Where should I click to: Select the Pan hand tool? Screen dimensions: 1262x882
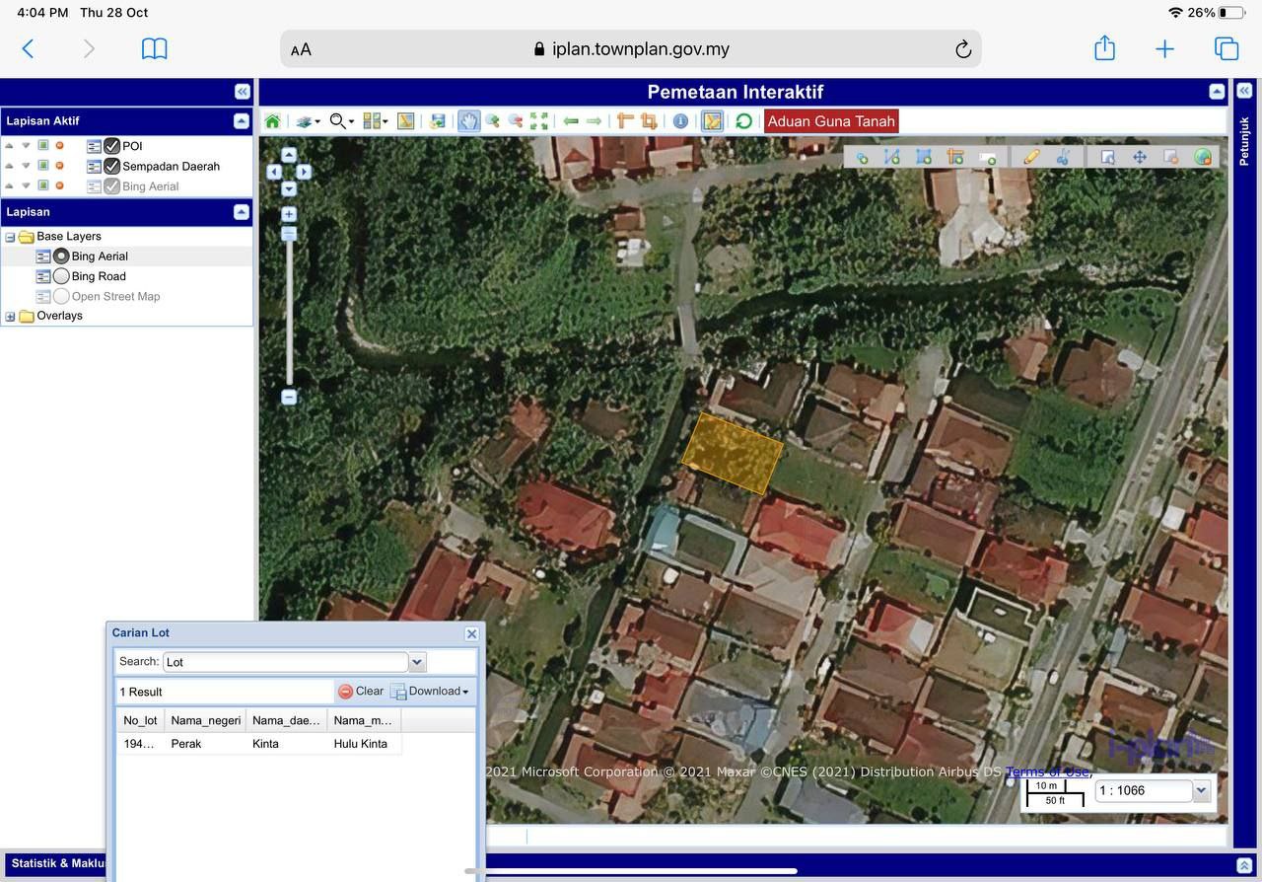468,121
